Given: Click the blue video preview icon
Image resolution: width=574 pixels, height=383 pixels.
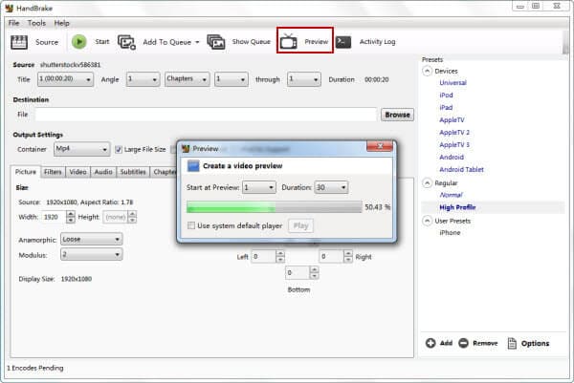Looking at the screenshot, I should [x=193, y=165].
